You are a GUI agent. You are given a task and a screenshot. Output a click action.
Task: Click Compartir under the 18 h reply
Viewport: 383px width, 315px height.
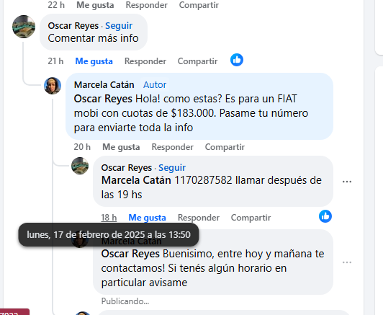point(251,218)
